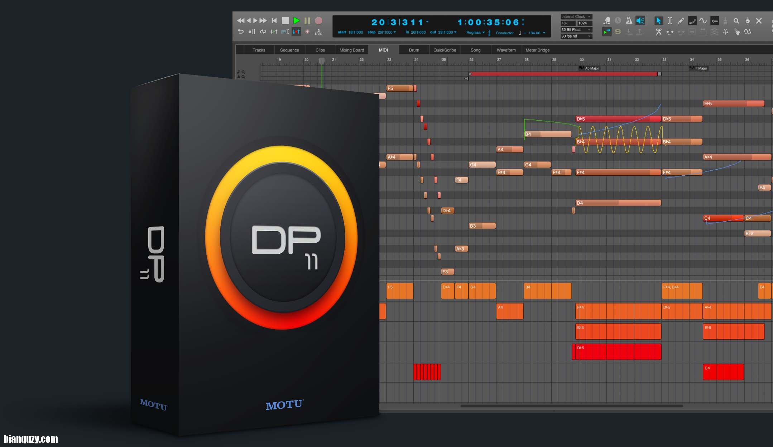
Task: Select the magnifier zoom tool
Action: point(736,21)
